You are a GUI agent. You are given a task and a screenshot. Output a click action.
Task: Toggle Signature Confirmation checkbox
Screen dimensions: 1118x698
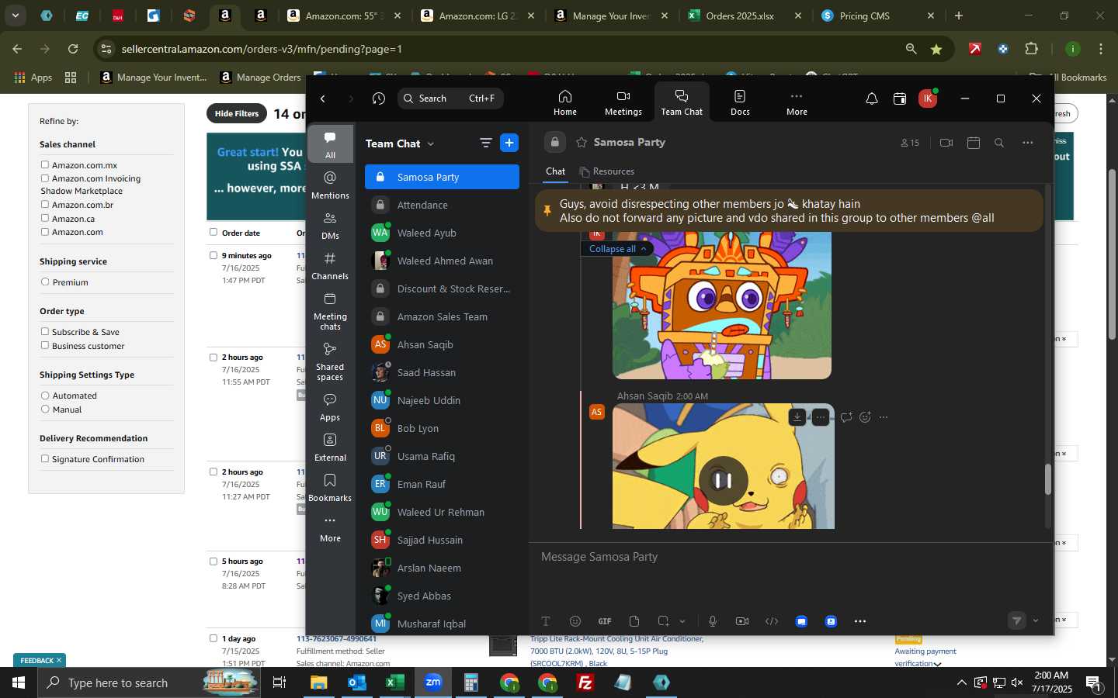(x=45, y=459)
